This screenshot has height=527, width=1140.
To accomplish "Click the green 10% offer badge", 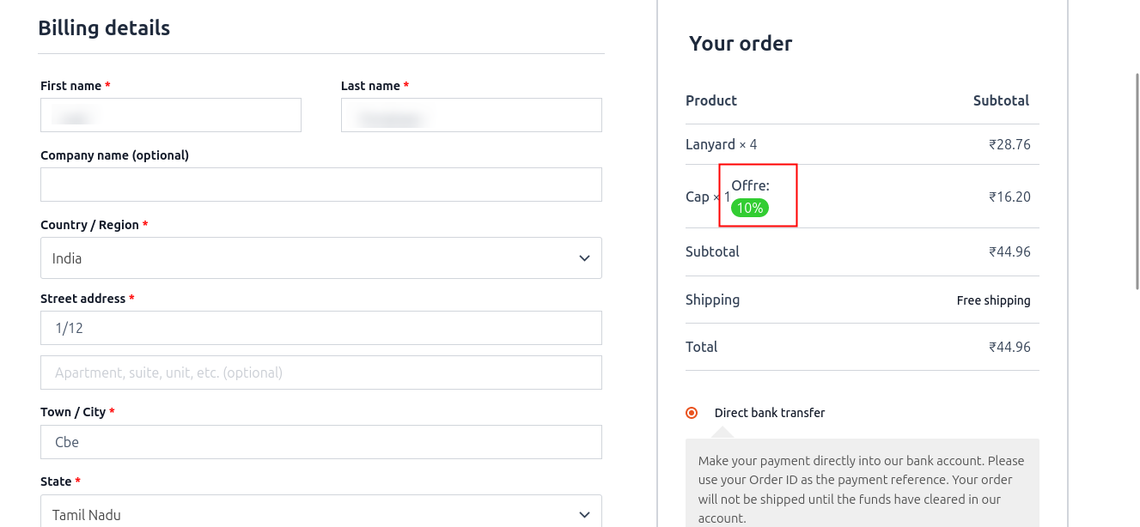I will pos(749,208).
